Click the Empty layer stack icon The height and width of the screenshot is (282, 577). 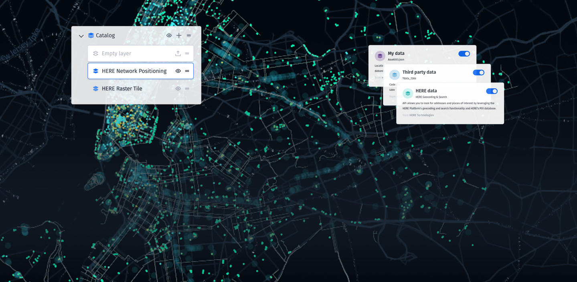pos(95,53)
